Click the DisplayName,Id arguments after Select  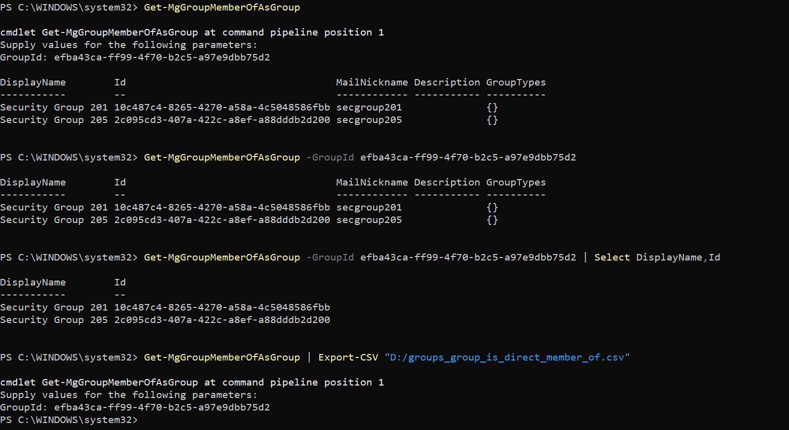click(678, 257)
